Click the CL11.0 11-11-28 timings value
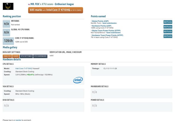Image resolution: width=175 pixels, height=121 pixels. (110, 69)
